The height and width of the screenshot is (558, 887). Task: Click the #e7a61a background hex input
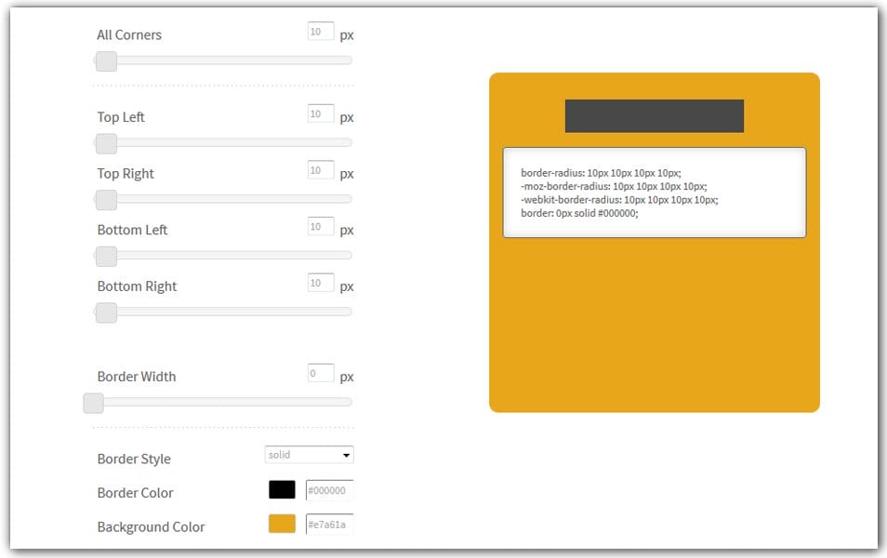pyautogui.click(x=327, y=524)
